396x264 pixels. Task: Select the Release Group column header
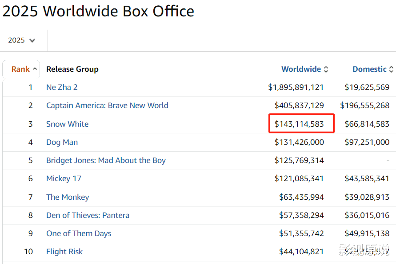pyautogui.click(x=72, y=69)
